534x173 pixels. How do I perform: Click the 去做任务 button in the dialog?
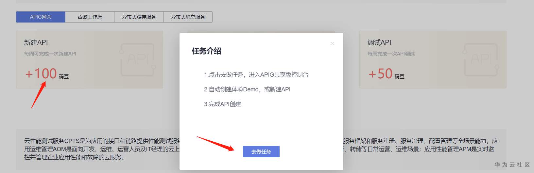click(261, 151)
